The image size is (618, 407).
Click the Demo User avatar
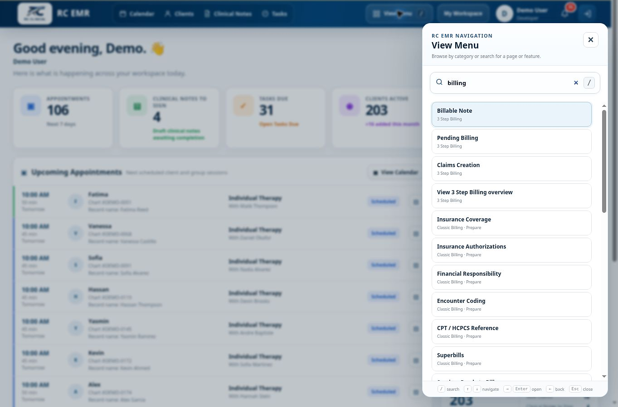[504, 14]
